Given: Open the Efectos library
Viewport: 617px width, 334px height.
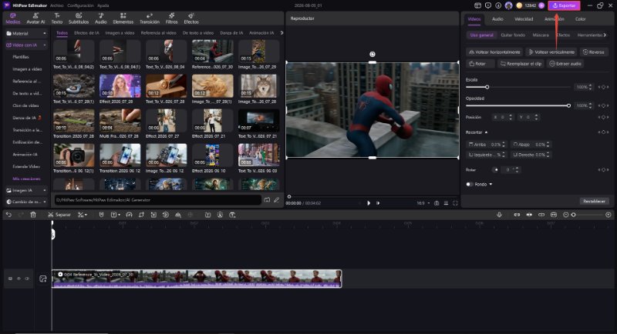Looking at the screenshot, I should [x=191, y=18].
